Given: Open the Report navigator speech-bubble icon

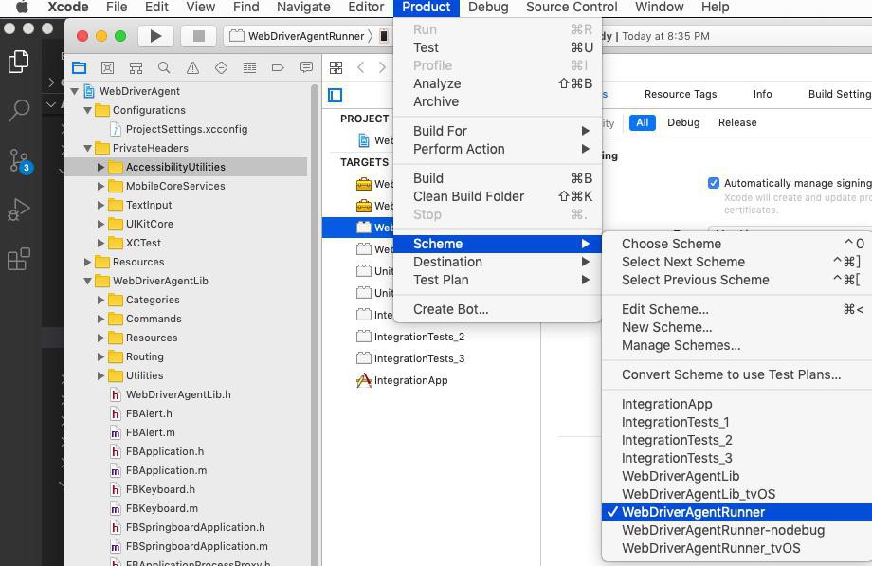Looking at the screenshot, I should tap(306, 68).
